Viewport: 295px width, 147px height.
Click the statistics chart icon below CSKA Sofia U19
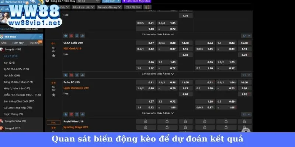click(x=82, y=75)
